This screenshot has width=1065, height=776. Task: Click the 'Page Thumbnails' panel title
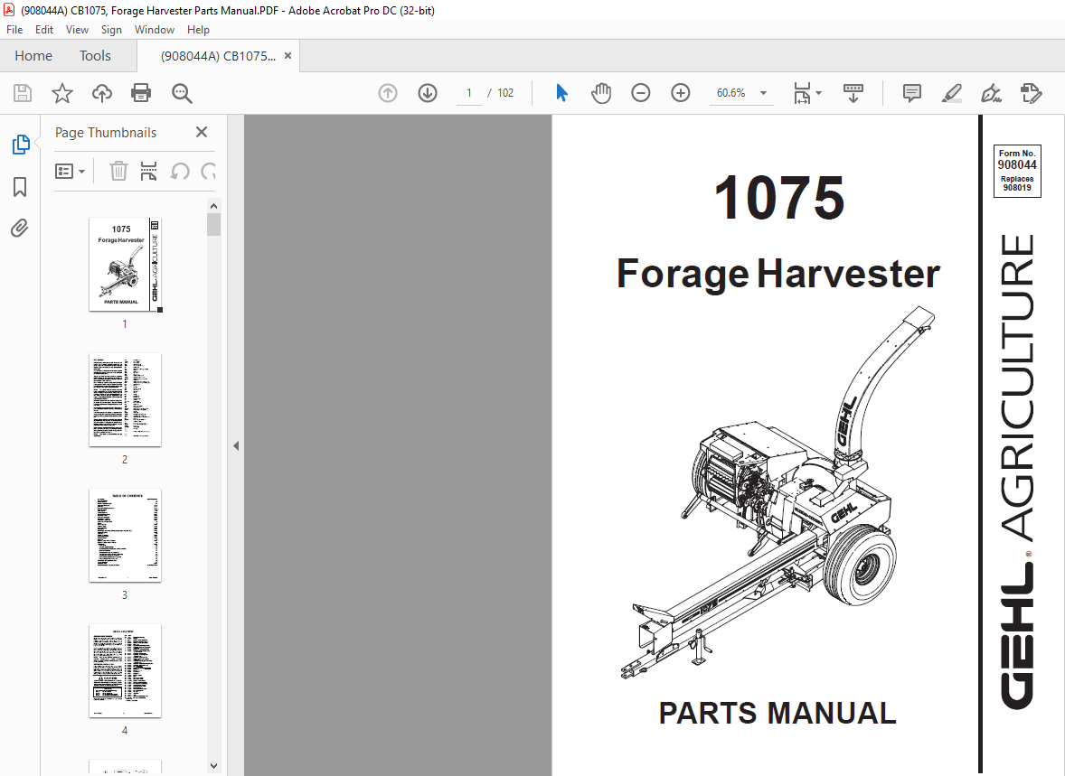pos(105,133)
